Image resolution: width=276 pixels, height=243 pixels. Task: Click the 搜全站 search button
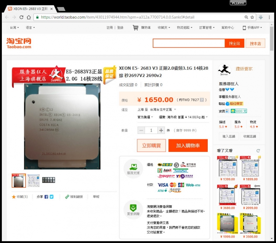click(234, 43)
